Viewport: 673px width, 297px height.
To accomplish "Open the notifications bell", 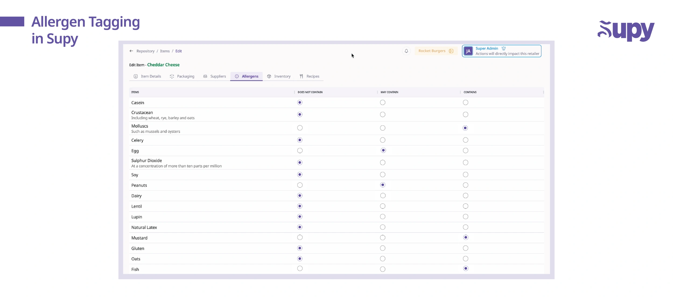I will tap(406, 51).
